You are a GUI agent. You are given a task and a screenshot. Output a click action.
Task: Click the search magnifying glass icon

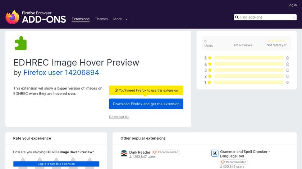pos(237,17)
